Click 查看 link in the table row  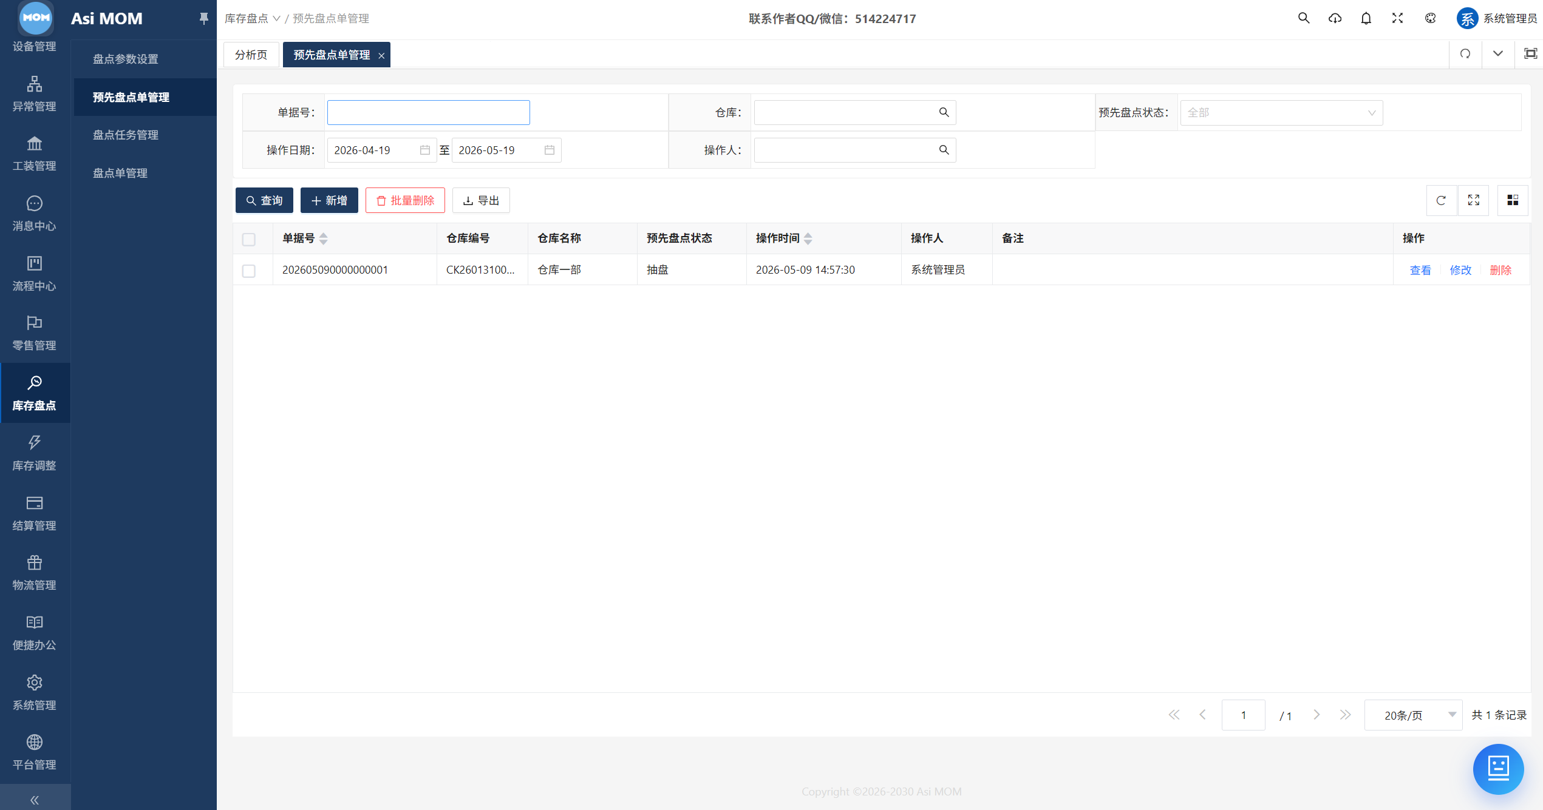[1420, 270]
